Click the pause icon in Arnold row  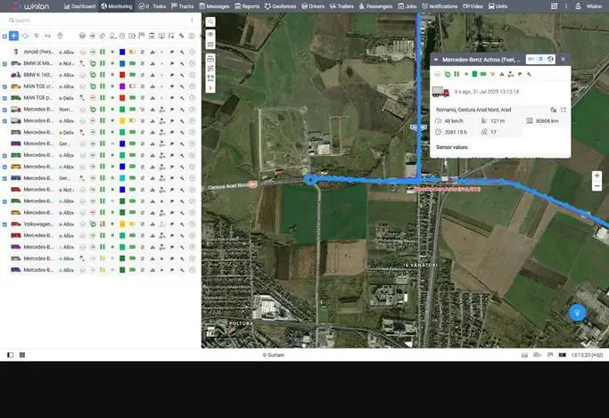pyautogui.click(x=103, y=52)
